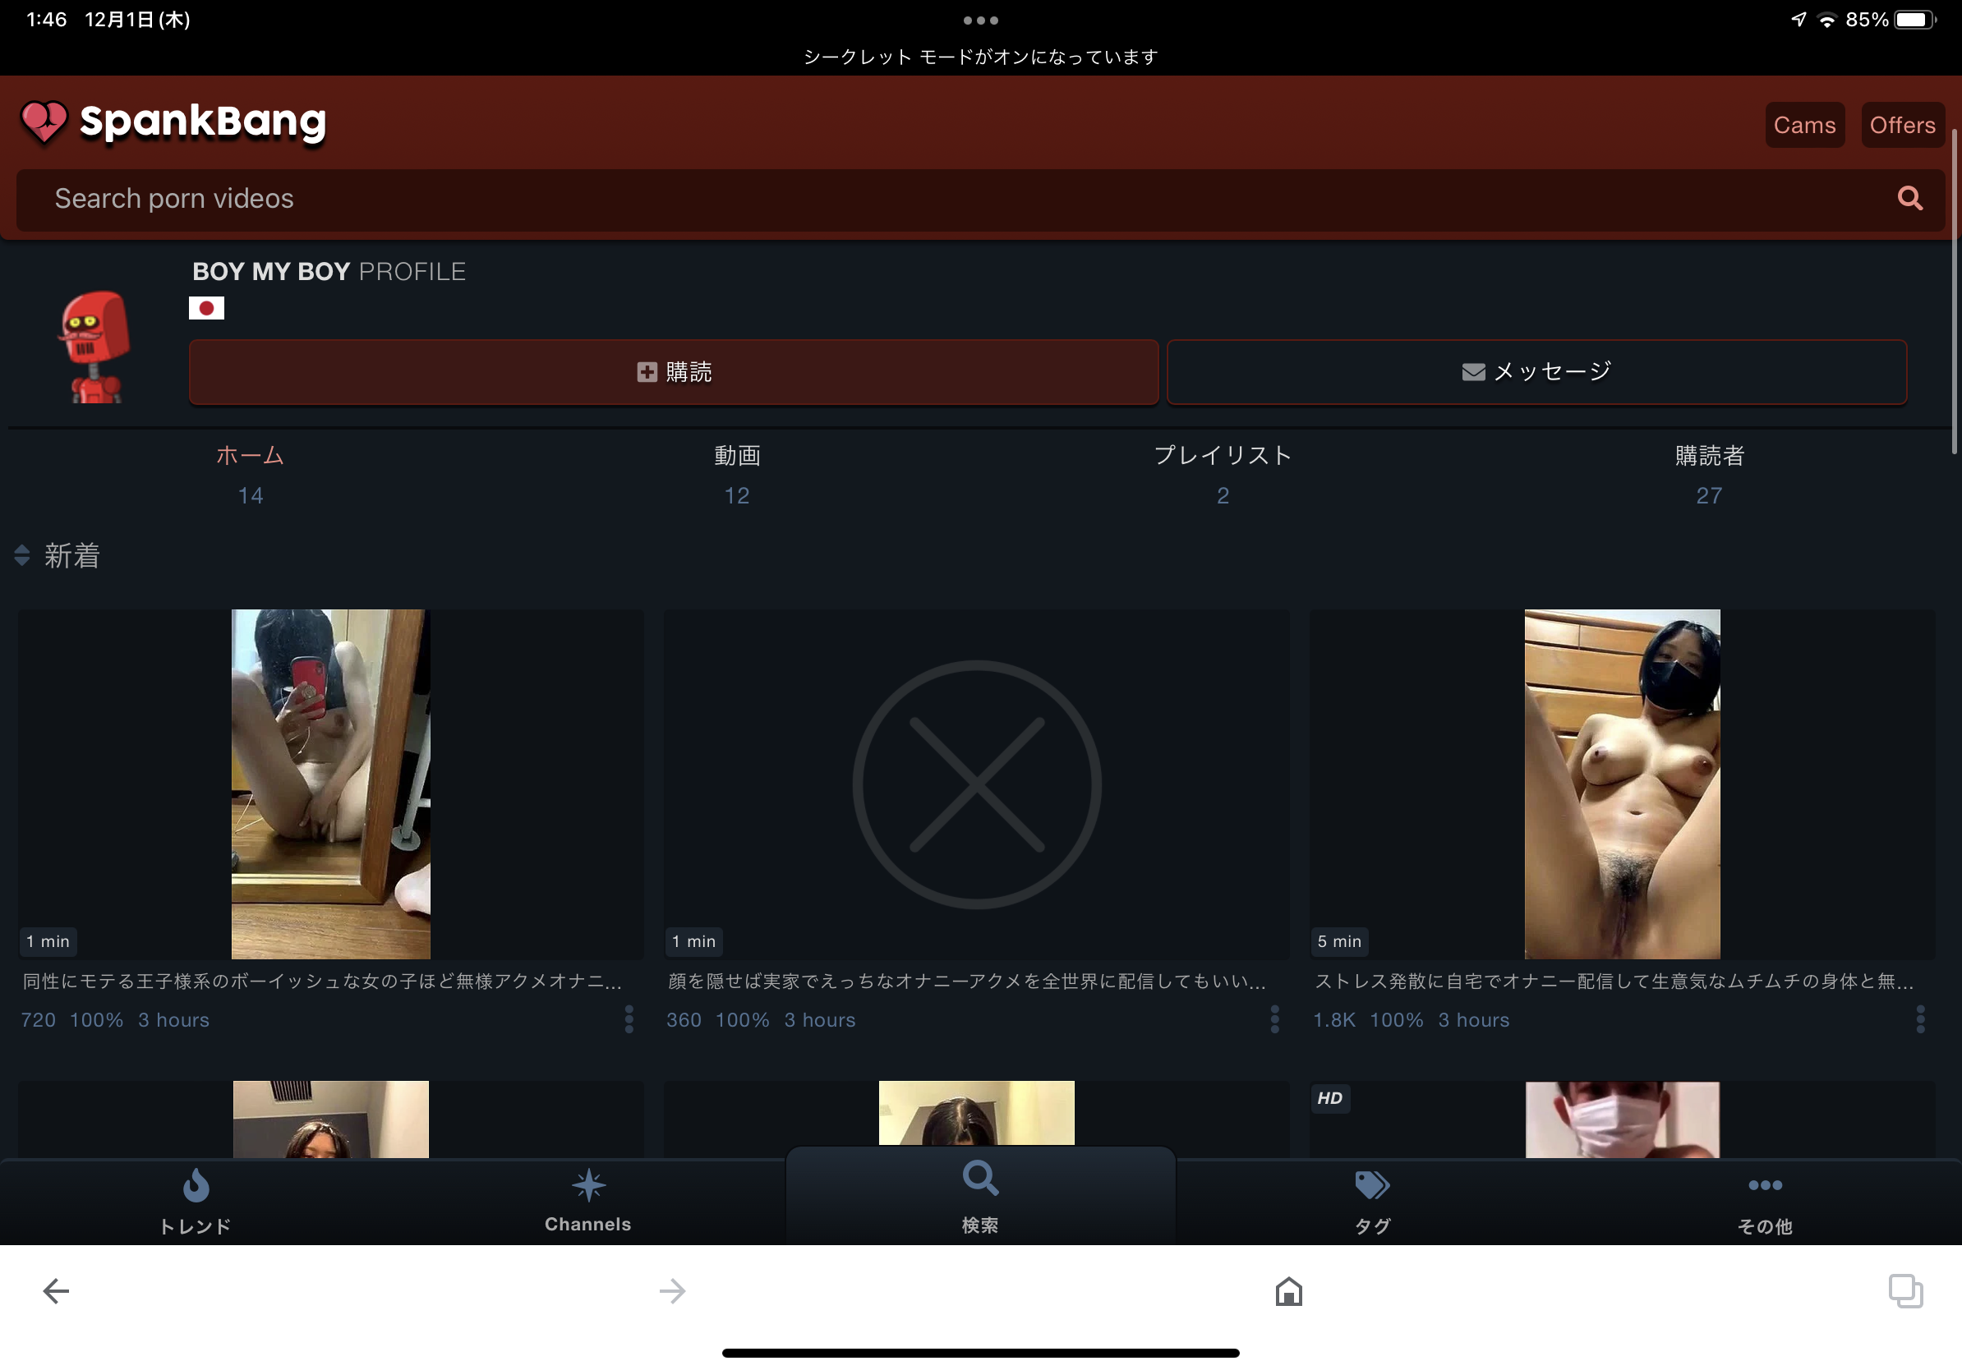Tap the browser back arrow
This screenshot has width=1962, height=1370.
[57, 1290]
